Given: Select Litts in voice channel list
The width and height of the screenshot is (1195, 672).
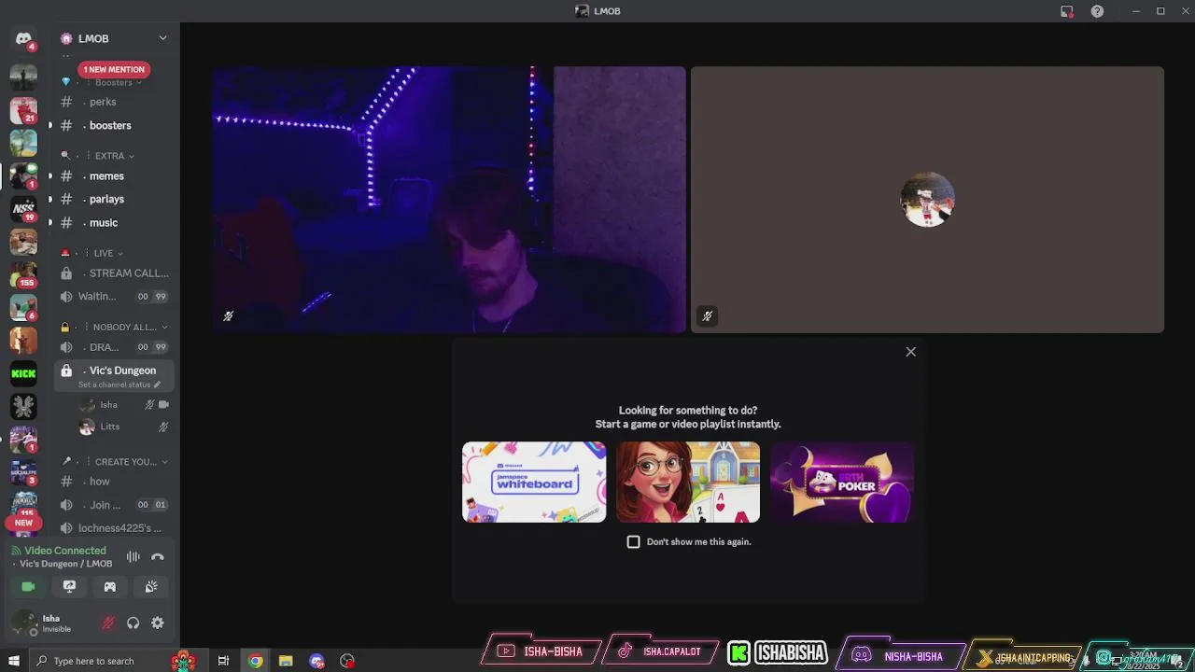Looking at the screenshot, I should pyautogui.click(x=123, y=427).
